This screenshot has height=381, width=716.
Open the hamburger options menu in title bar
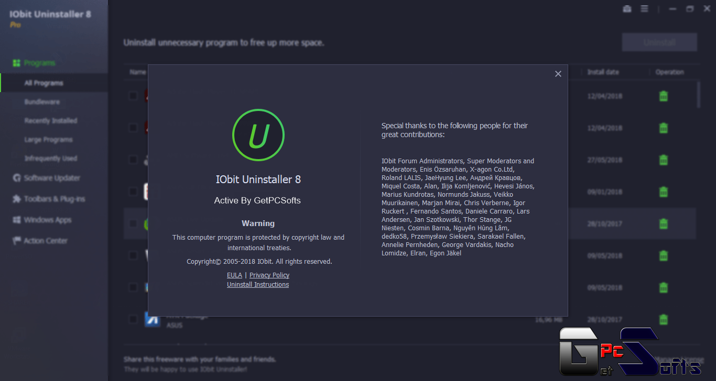coord(644,9)
